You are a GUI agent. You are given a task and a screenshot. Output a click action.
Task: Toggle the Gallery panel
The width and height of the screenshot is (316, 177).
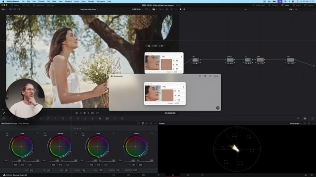pos(15,5)
